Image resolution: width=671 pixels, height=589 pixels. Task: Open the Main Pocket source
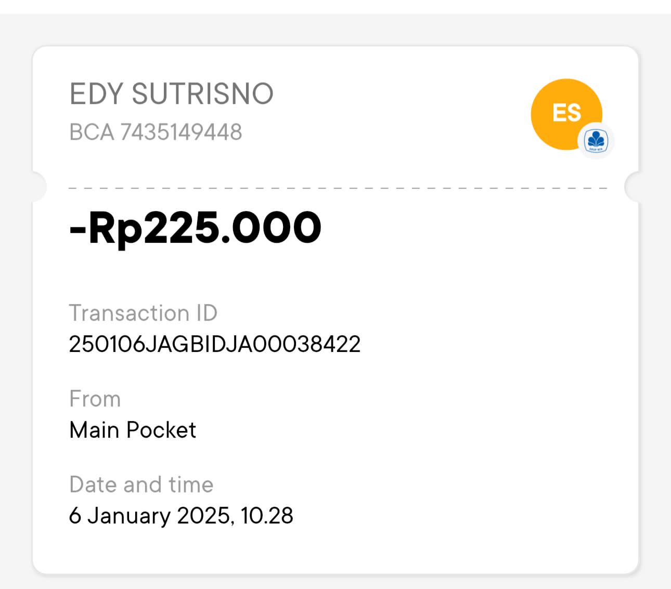tap(133, 430)
